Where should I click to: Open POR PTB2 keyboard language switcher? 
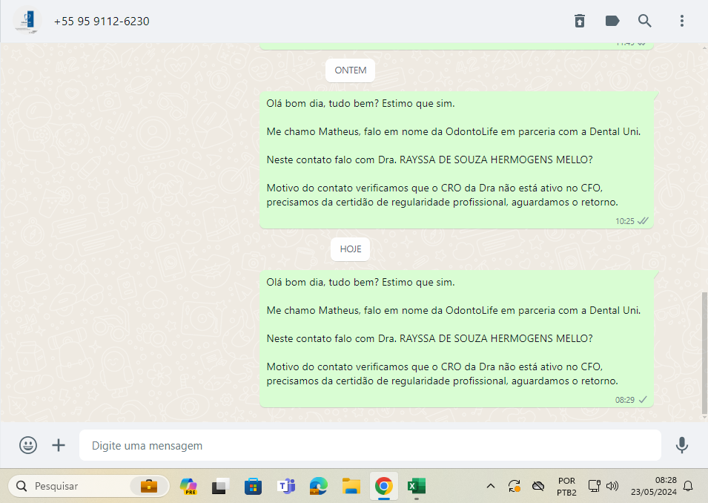point(566,486)
